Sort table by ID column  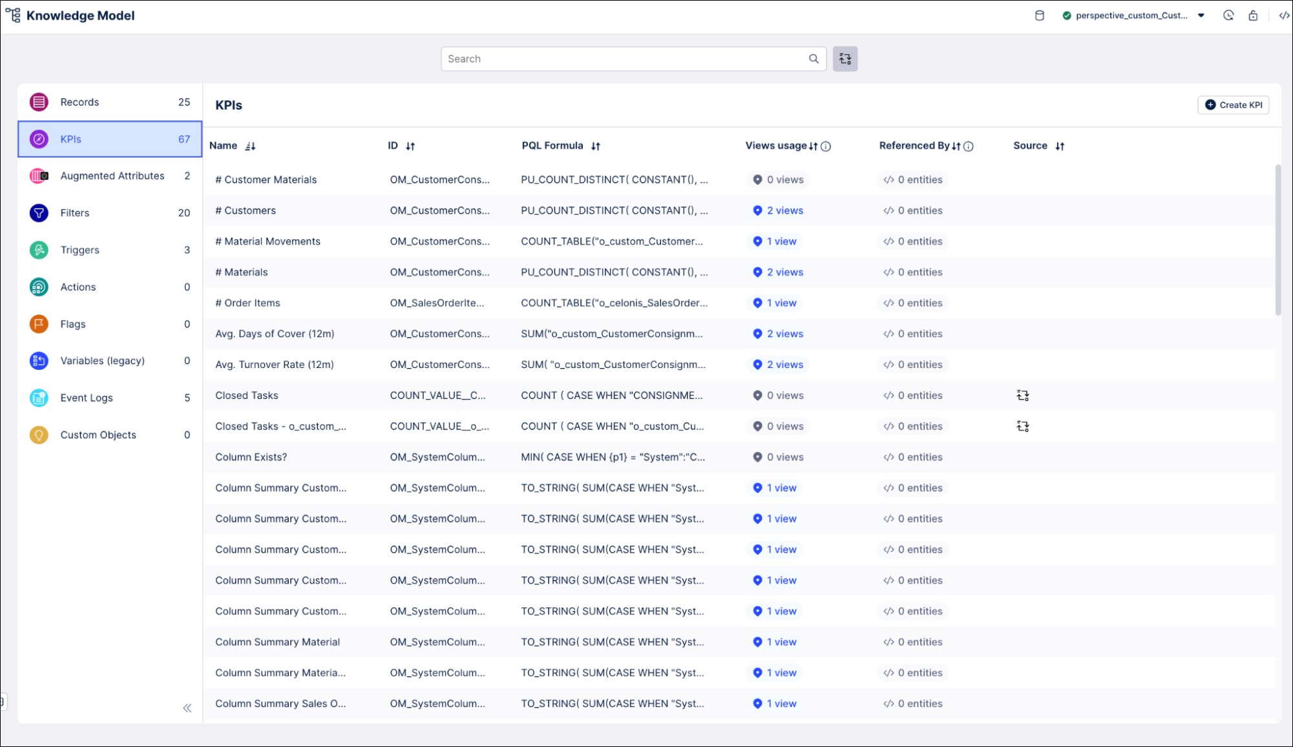[410, 147]
